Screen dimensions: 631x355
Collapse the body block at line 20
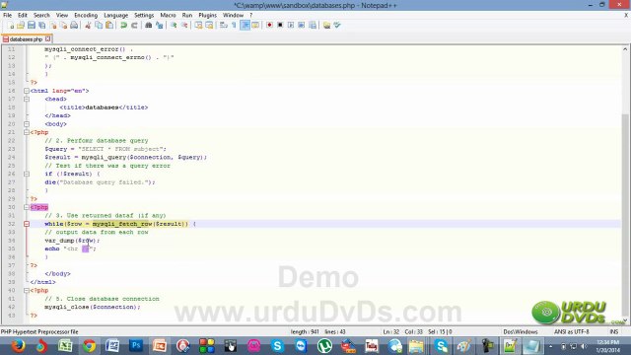pyautogui.click(x=27, y=124)
